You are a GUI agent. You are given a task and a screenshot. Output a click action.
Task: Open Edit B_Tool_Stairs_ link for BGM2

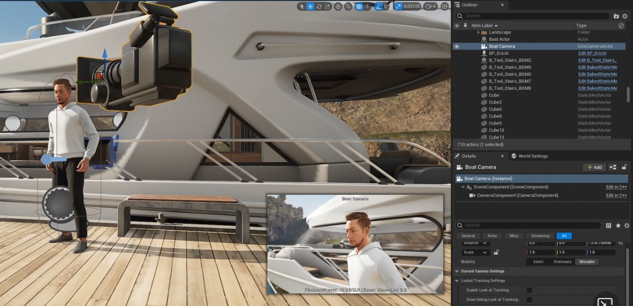(x=598, y=60)
